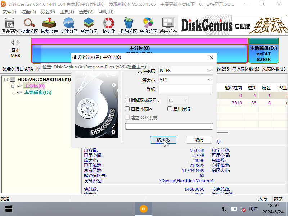This screenshot has width=288, height=216.
Task: Click the HD0 disk icon in tree
Action: point(13,79)
